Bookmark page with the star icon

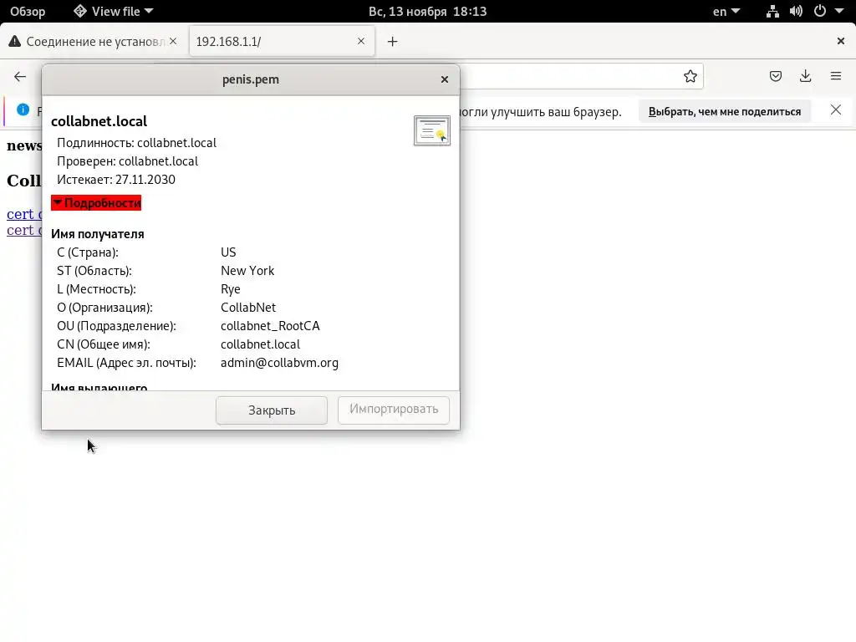(x=690, y=76)
